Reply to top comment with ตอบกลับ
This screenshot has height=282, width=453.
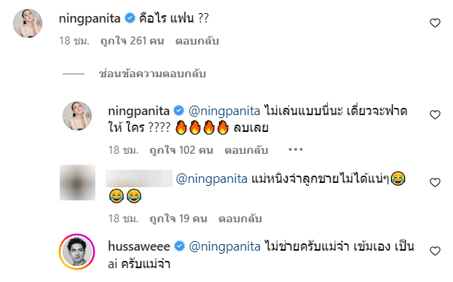pos(197,41)
